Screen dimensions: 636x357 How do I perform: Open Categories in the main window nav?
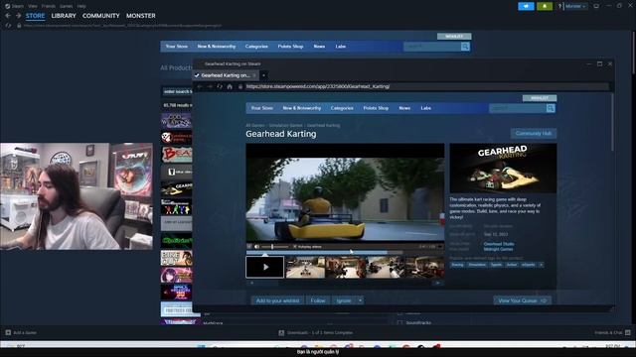pyautogui.click(x=256, y=47)
